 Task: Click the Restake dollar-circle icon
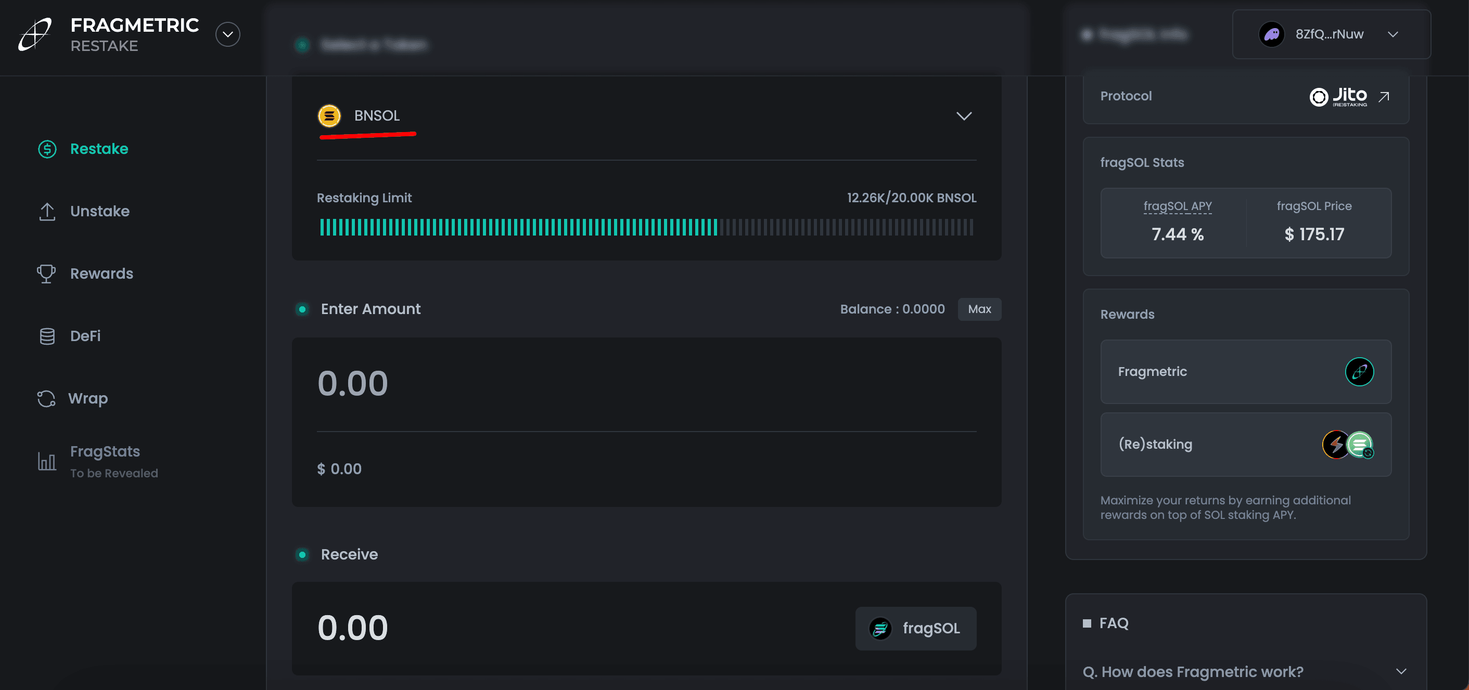click(x=47, y=149)
